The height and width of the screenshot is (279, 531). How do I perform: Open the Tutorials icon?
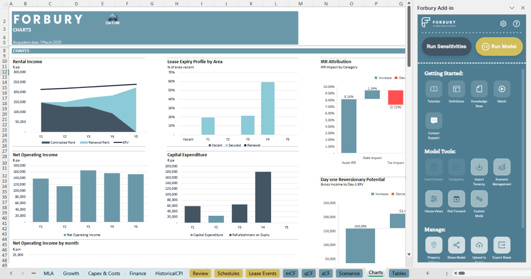(434, 89)
